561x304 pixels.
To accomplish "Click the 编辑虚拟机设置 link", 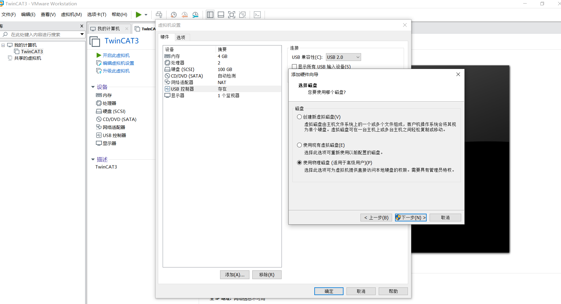I will click(x=118, y=63).
